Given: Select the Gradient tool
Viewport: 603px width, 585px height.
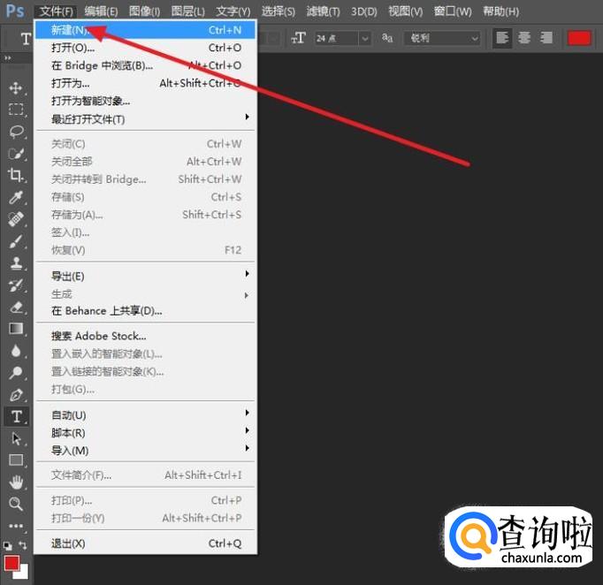Looking at the screenshot, I should [x=16, y=329].
